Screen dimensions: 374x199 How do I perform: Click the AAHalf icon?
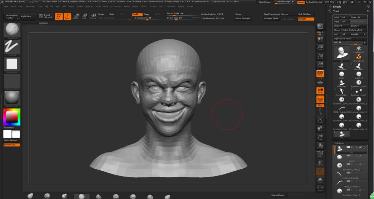[x=320, y=65]
